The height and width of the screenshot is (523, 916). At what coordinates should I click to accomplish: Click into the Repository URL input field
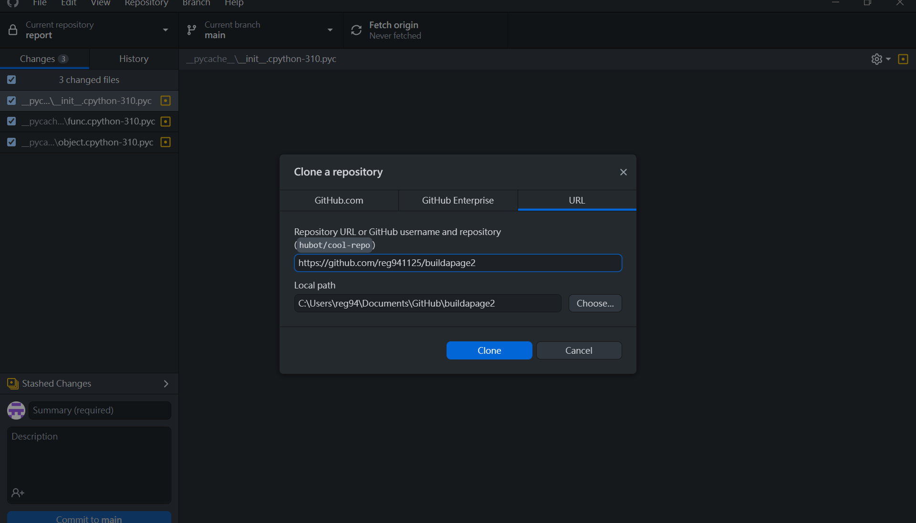point(458,263)
